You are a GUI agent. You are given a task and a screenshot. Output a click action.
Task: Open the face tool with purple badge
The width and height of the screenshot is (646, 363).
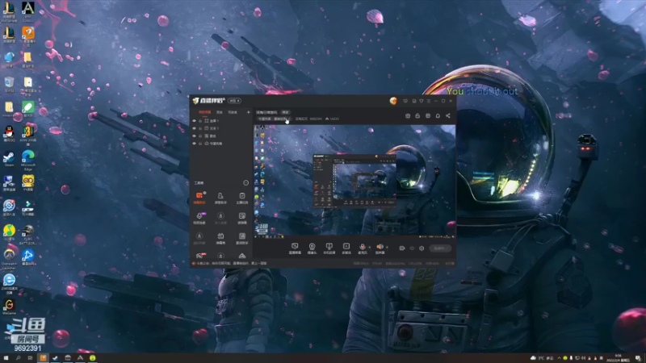click(x=199, y=218)
